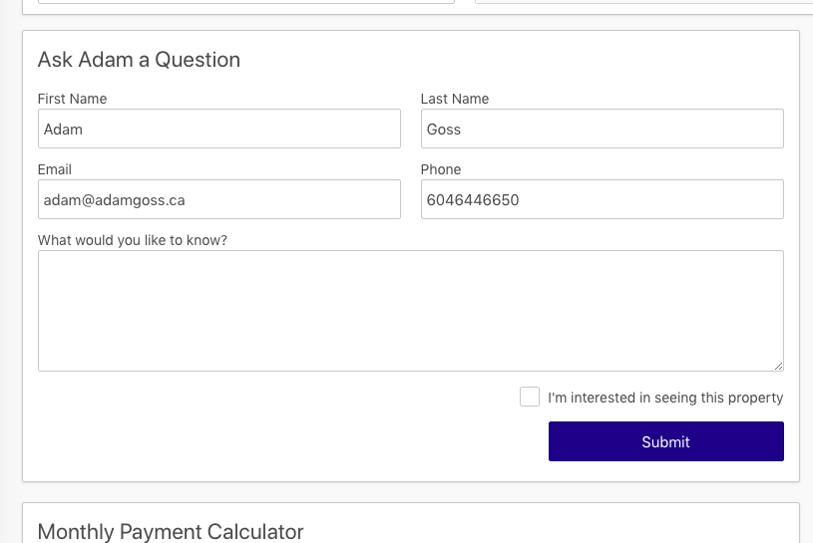Click the 'Monthly Payment Calculator' heading
This screenshot has height=543, width=813.
click(x=171, y=532)
